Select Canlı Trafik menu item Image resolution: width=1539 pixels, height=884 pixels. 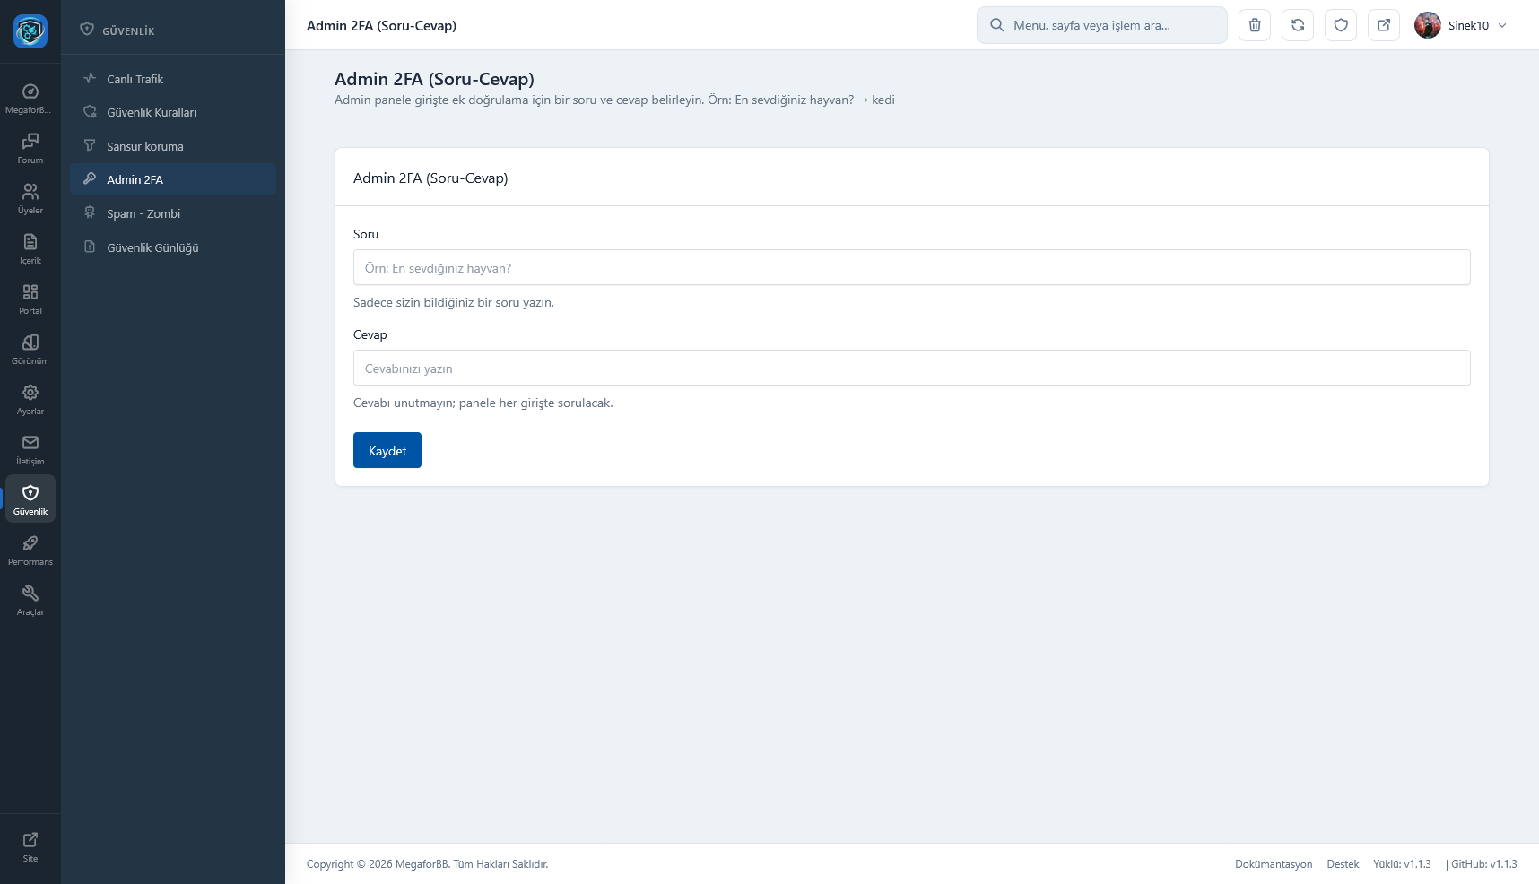pos(135,79)
